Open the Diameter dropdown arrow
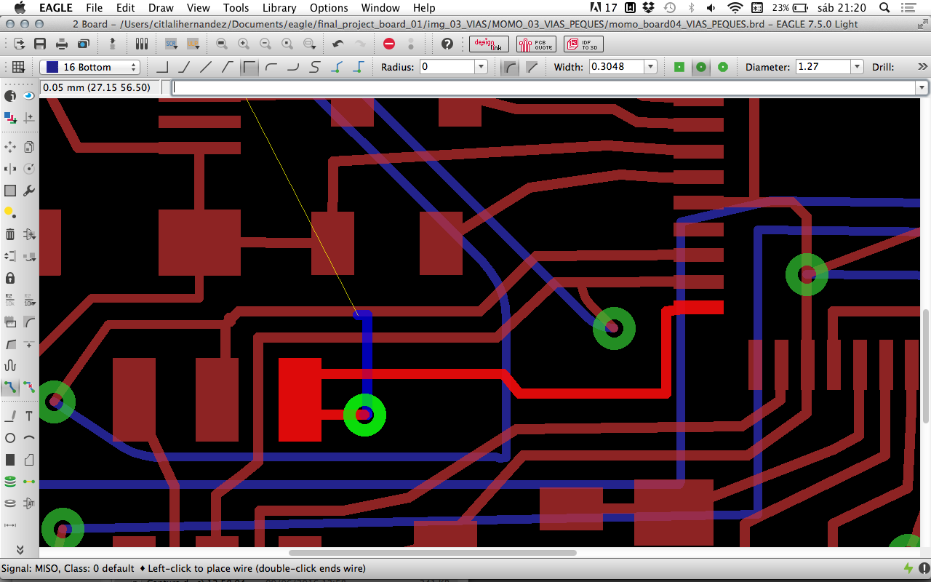The image size is (931, 582). (x=858, y=67)
